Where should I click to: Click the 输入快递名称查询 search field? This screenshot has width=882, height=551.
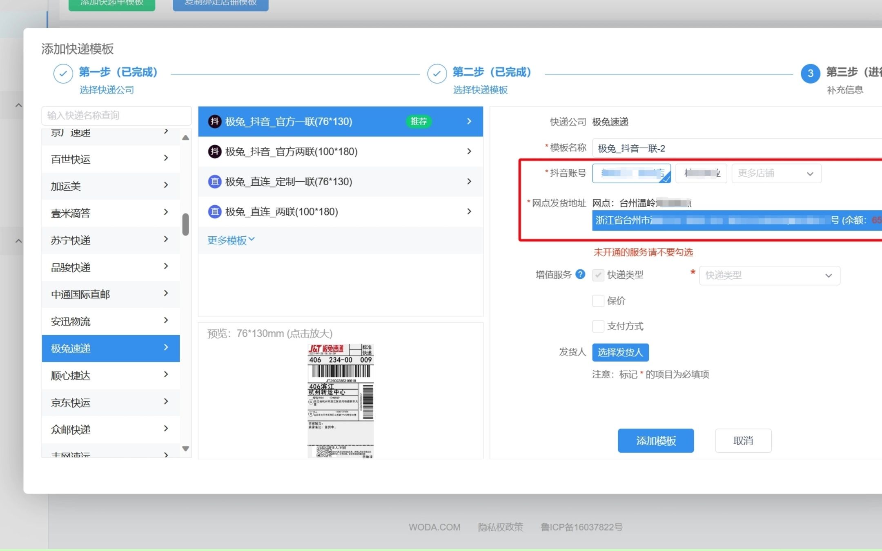click(x=116, y=116)
